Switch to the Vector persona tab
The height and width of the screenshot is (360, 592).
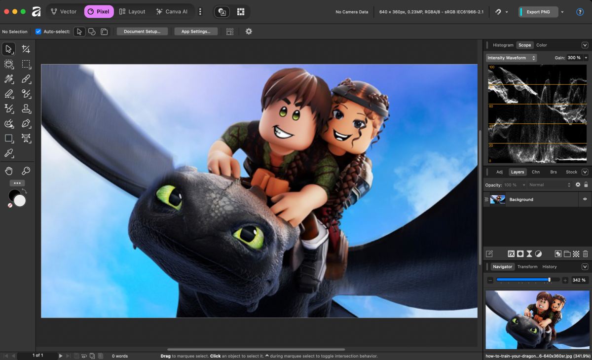[x=63, y=11]
